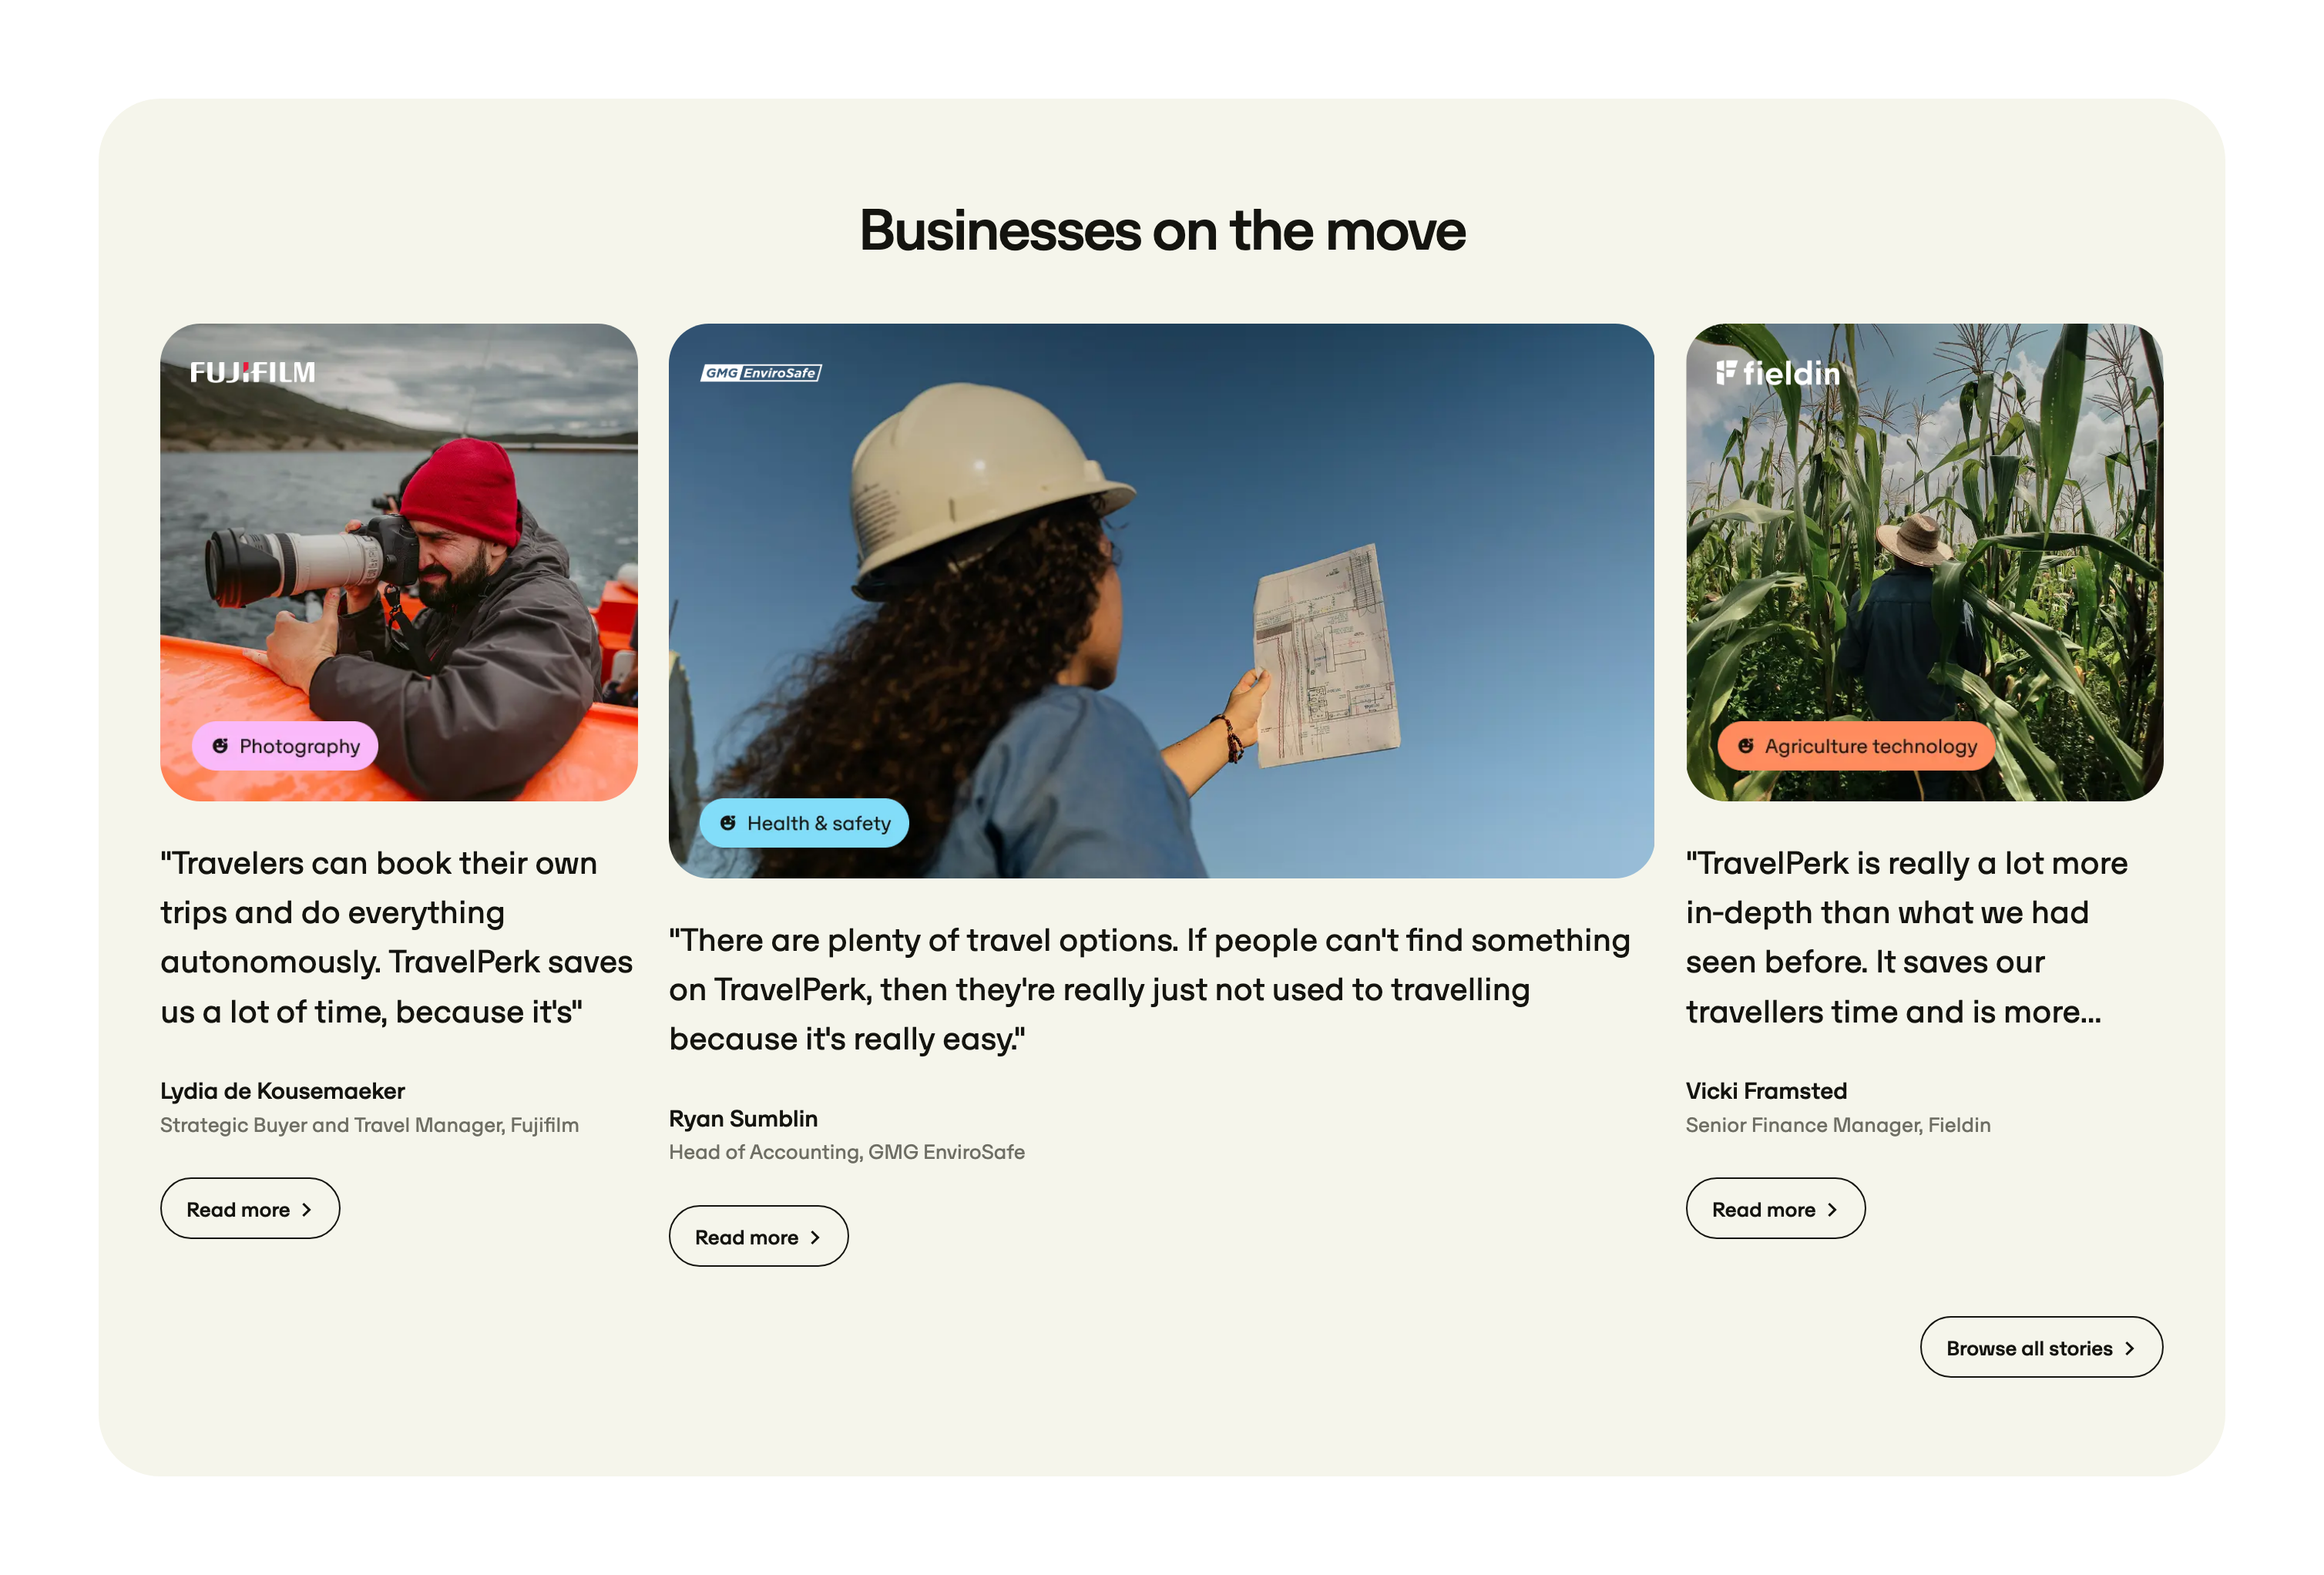
Task: Click the icon in Agriculture technology tag
Action: coord(1745,746)
